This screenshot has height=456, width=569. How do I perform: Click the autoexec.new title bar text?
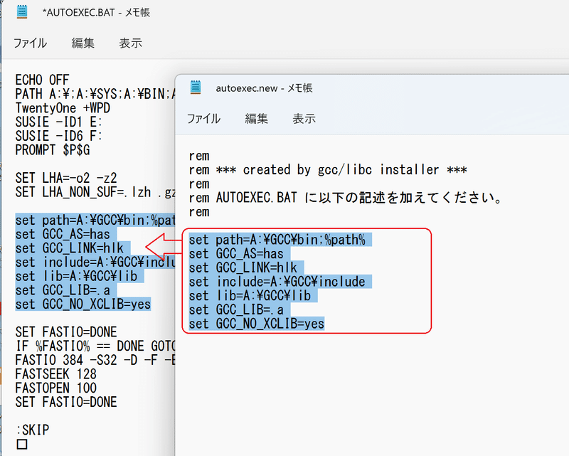click(264, 88)
